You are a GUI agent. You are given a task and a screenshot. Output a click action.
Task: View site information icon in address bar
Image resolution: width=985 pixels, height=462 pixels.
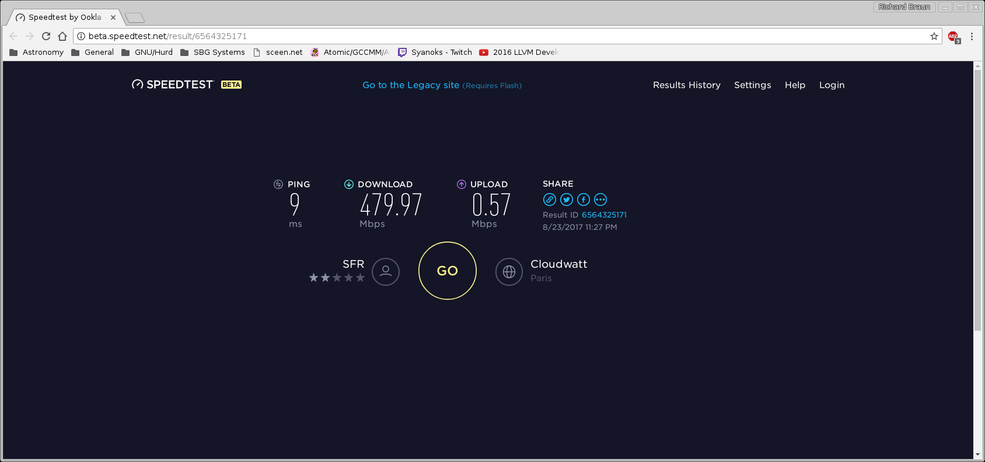81,36
